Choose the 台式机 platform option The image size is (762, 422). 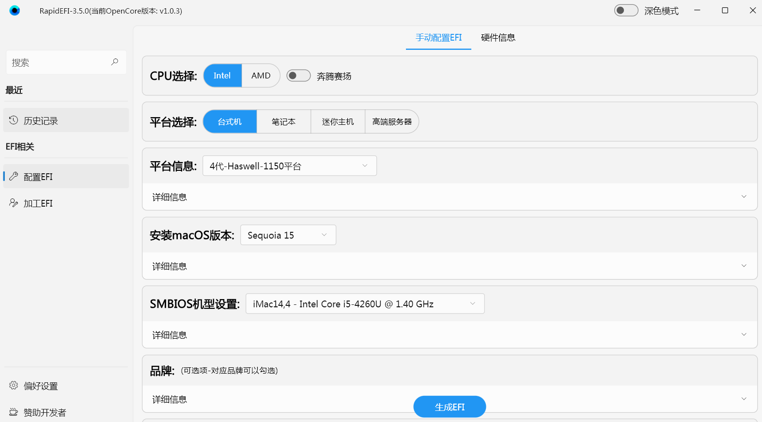[x=230, y=121]
